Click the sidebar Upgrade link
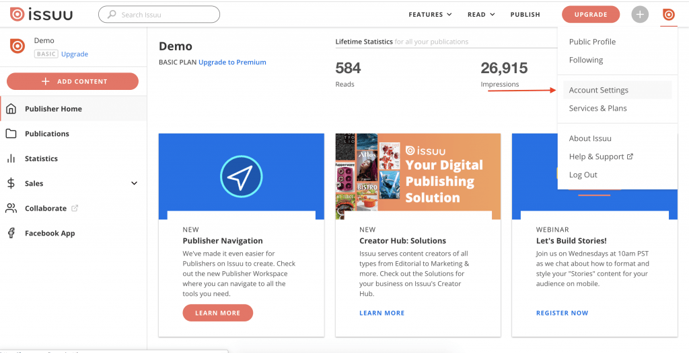This screenshot has width=689, height=353. 75,54
